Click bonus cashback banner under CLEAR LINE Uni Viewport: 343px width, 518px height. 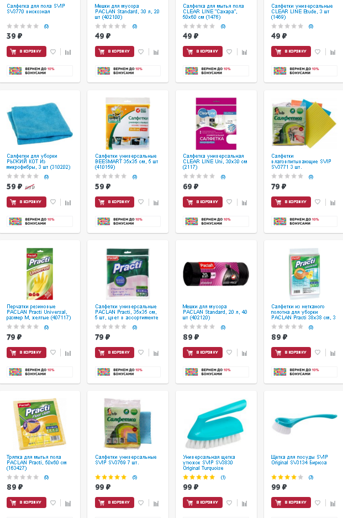(216, 221)
